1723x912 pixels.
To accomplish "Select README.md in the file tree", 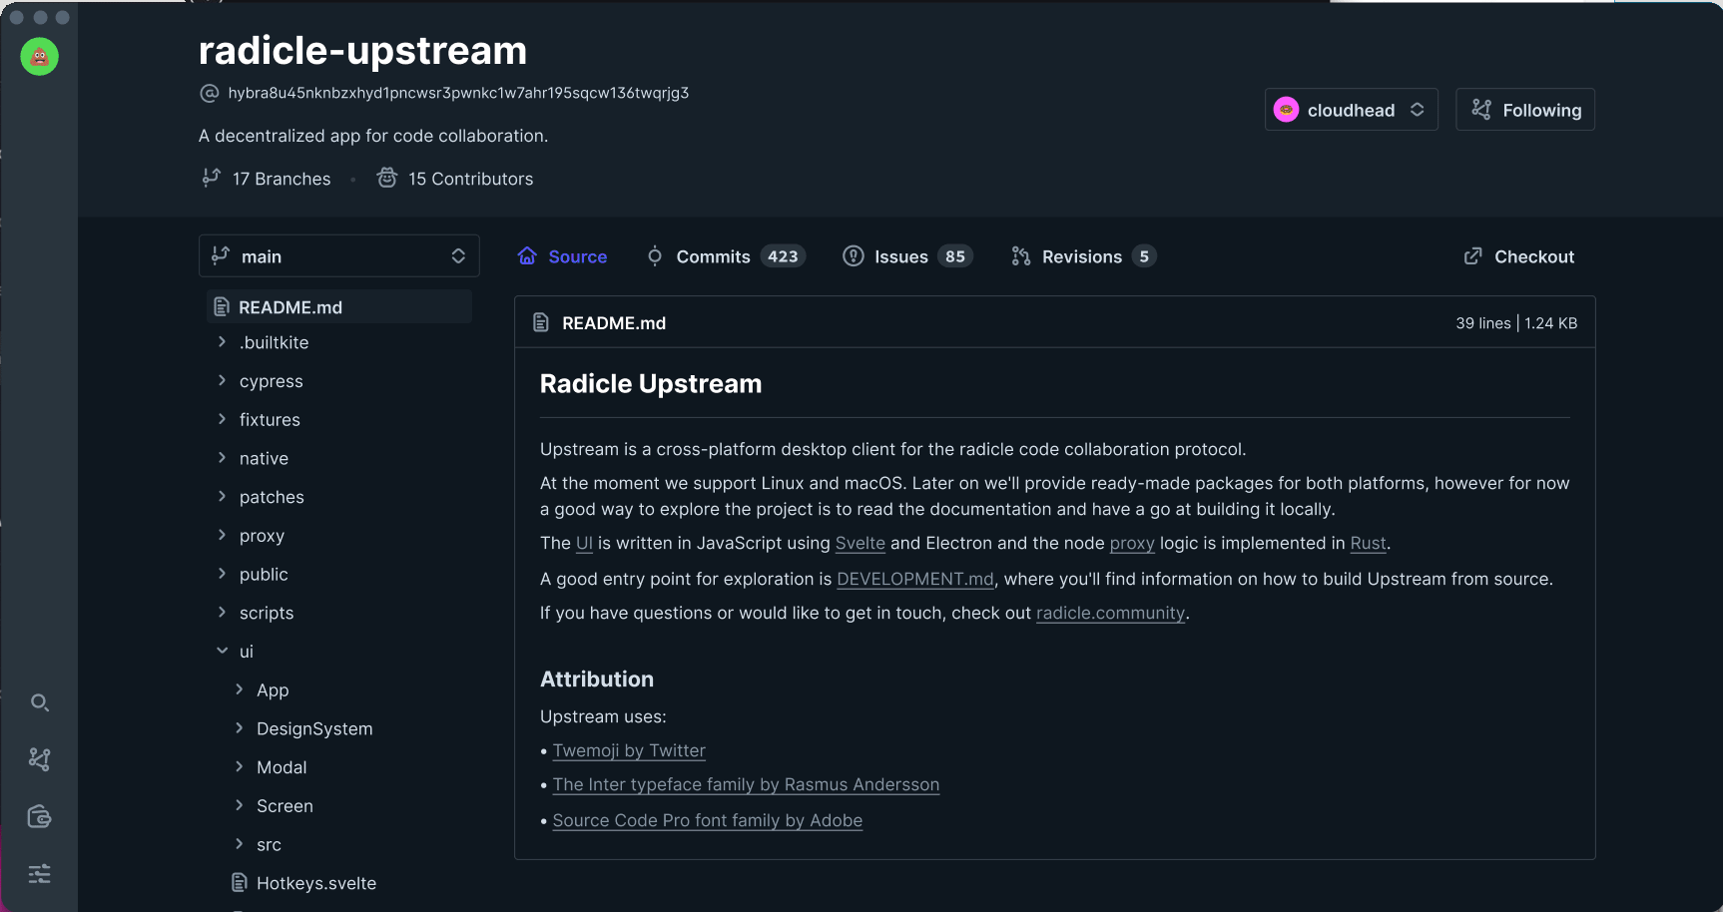I will (290, 307).
